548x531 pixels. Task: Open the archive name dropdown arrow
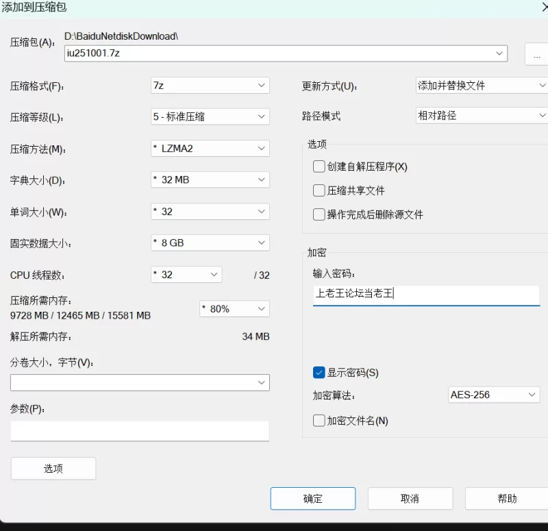tap(499, 53)
